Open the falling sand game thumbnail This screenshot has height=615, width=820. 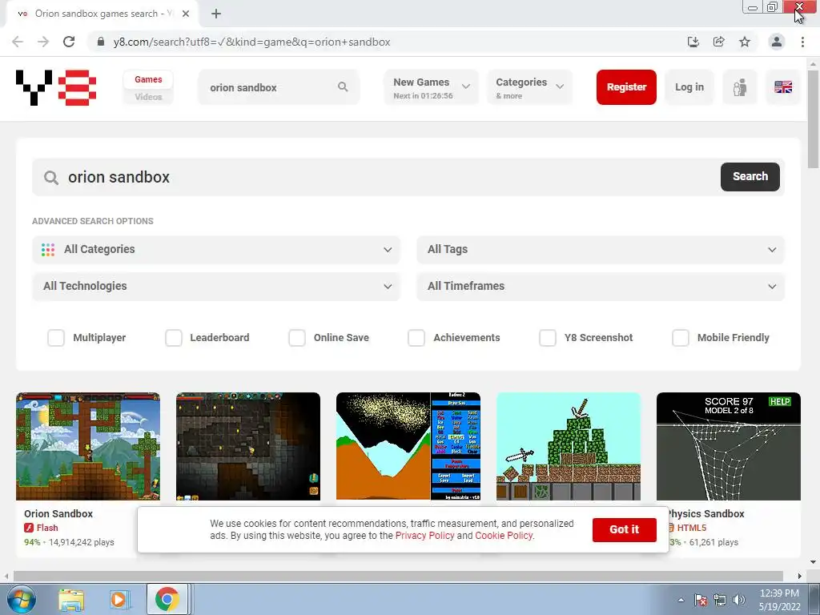[x=408, y=446]
